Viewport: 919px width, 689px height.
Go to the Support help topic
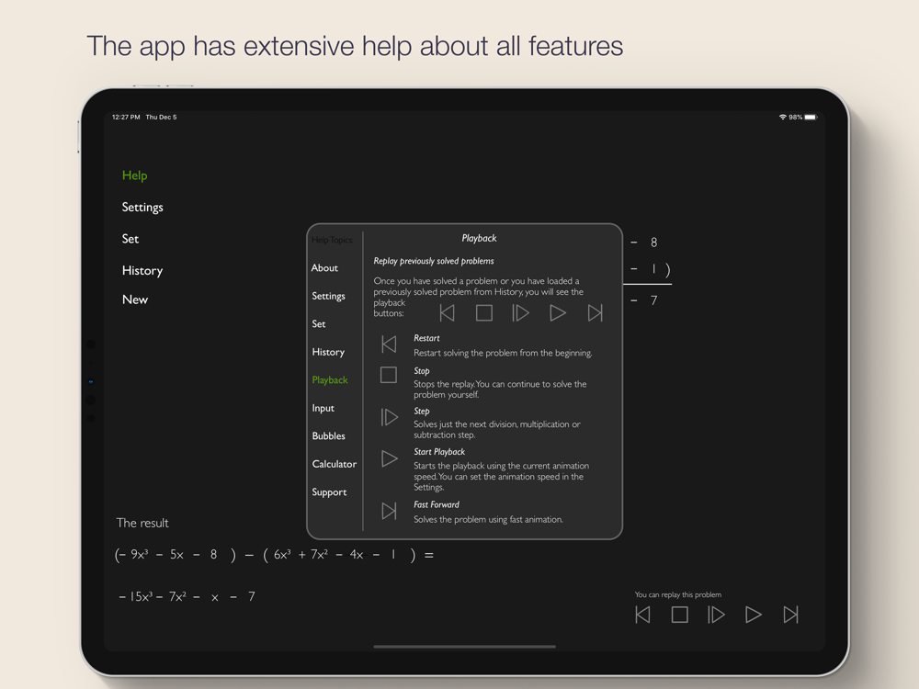tap(329, 492)
